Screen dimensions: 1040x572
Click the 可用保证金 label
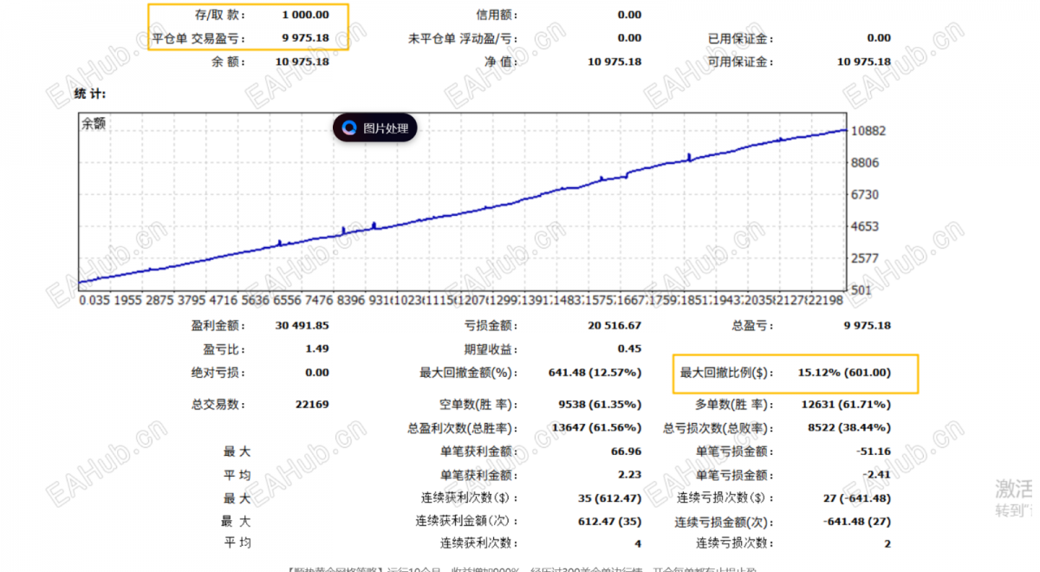click(x=741, y=62)
